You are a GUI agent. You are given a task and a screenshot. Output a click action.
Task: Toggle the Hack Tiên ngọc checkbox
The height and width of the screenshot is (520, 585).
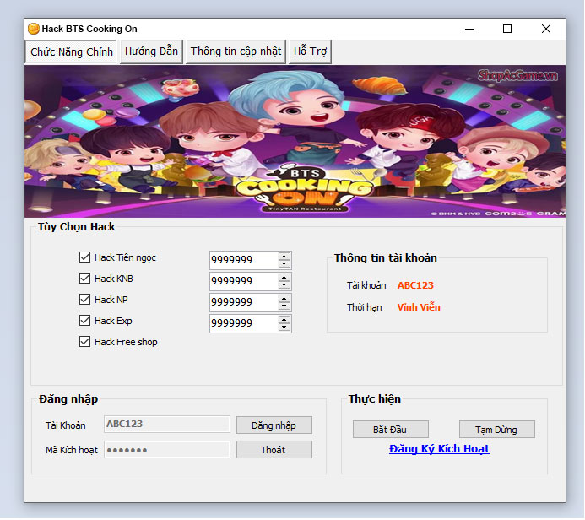[84, 257]
